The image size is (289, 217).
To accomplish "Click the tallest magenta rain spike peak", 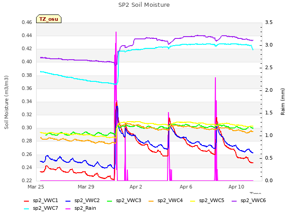I will (x=116, y=32).
